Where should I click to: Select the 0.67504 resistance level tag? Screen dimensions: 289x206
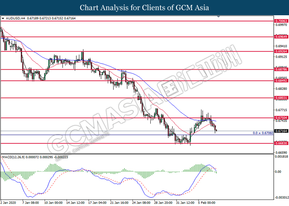[x=281, y=118]
